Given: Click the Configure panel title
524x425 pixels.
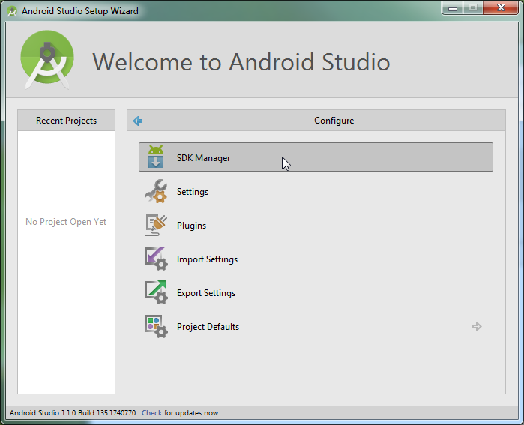Looking at the screenshot, I should tap(334, 121).
